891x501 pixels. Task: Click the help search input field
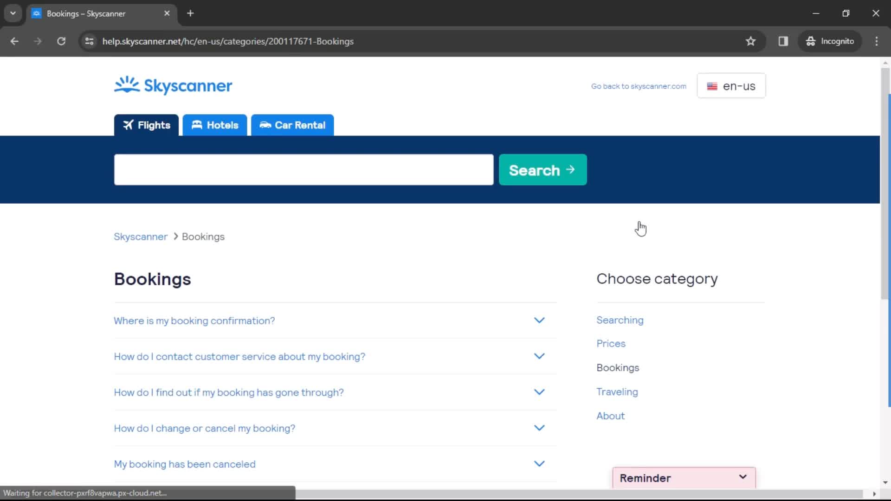coord(304,170)
